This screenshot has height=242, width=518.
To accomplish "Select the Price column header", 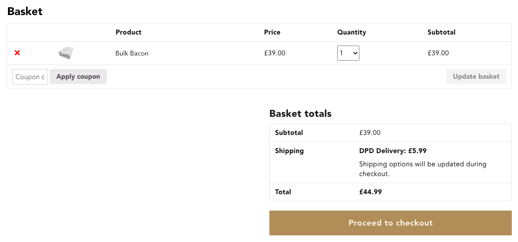I will click(272, 32).
